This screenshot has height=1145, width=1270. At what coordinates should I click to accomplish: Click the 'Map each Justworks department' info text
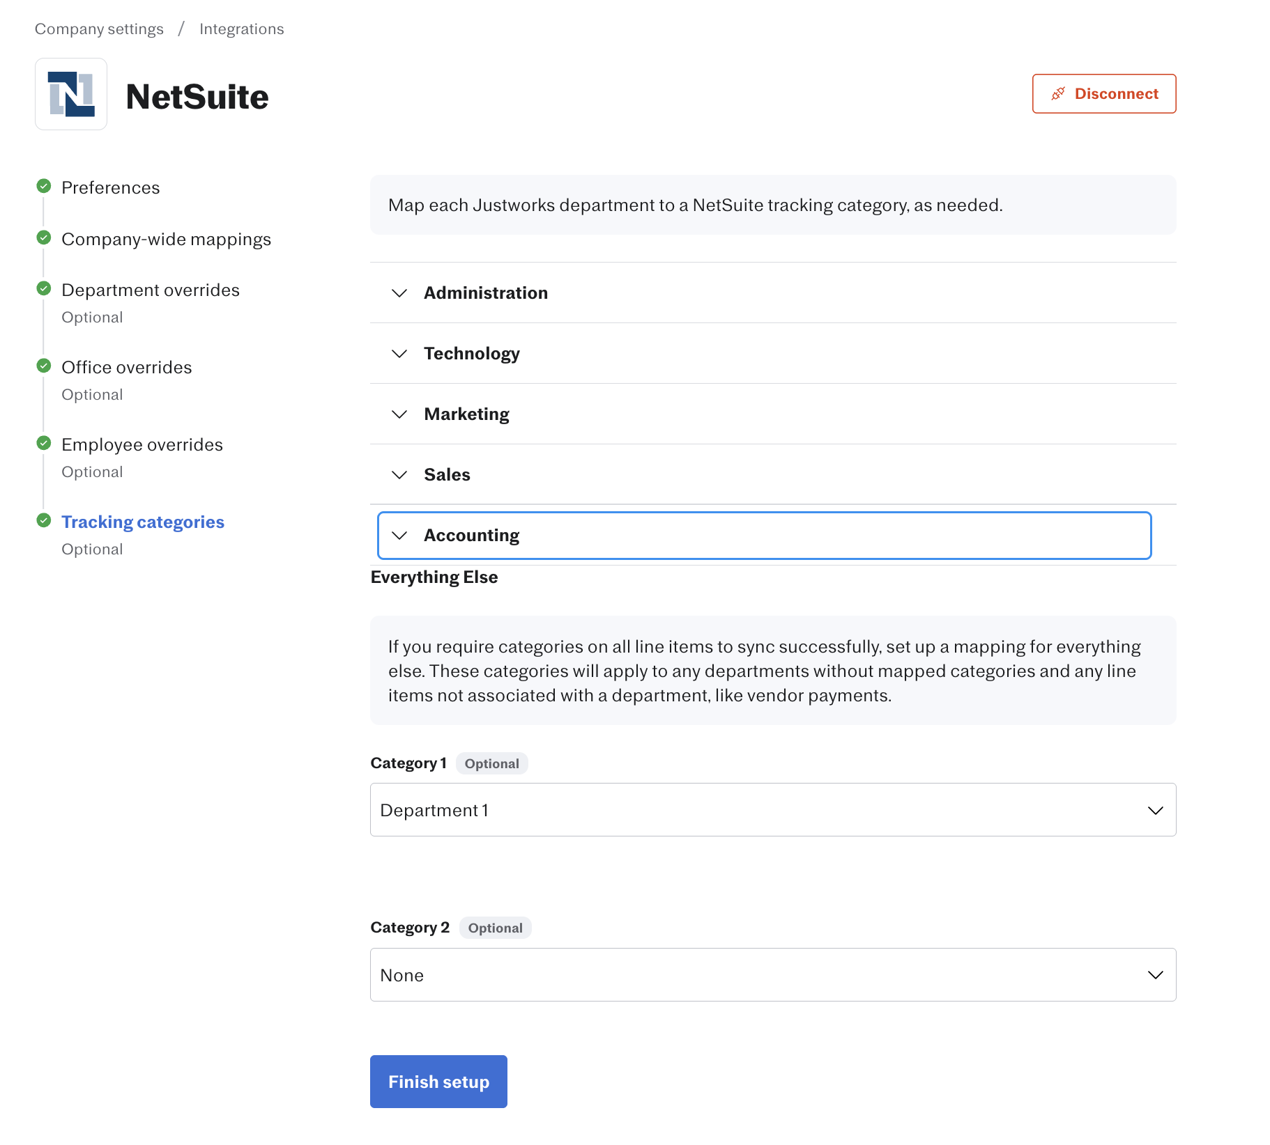[x=696, y=205]
